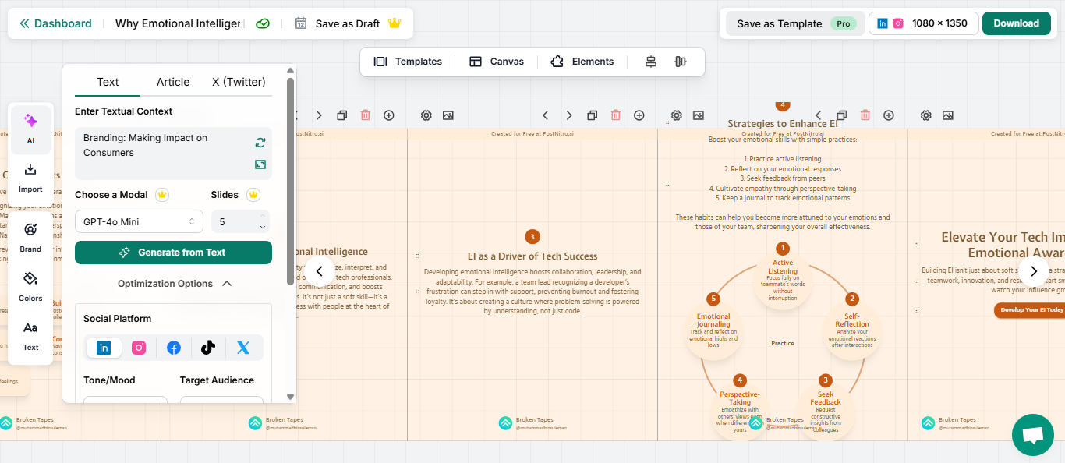
Task: Open the 1080 × 1350 size selector
Action: pyautogui.click(x=924, y=23)
